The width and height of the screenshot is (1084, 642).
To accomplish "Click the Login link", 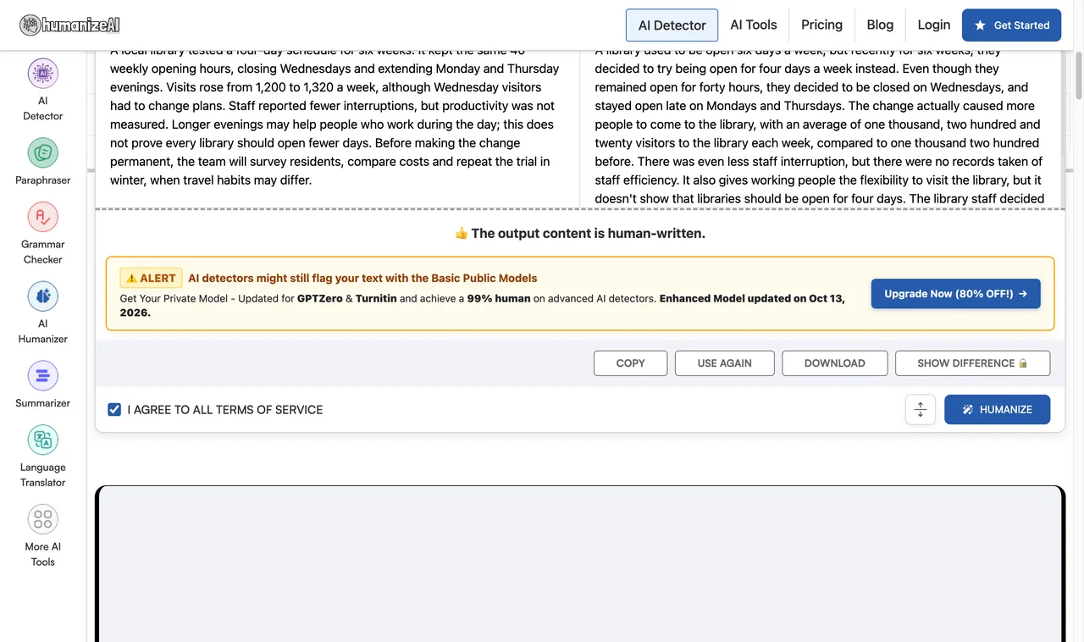I will point(933,25).
